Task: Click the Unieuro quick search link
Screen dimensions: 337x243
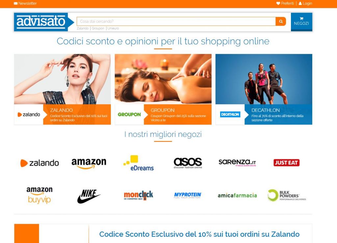Action: [113, 28]
